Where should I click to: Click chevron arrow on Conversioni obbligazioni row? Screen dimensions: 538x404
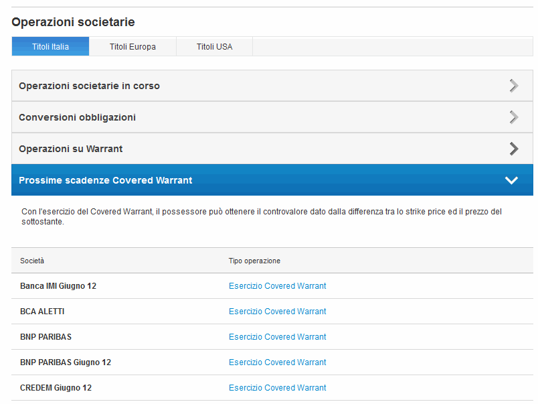pos(513,117)
